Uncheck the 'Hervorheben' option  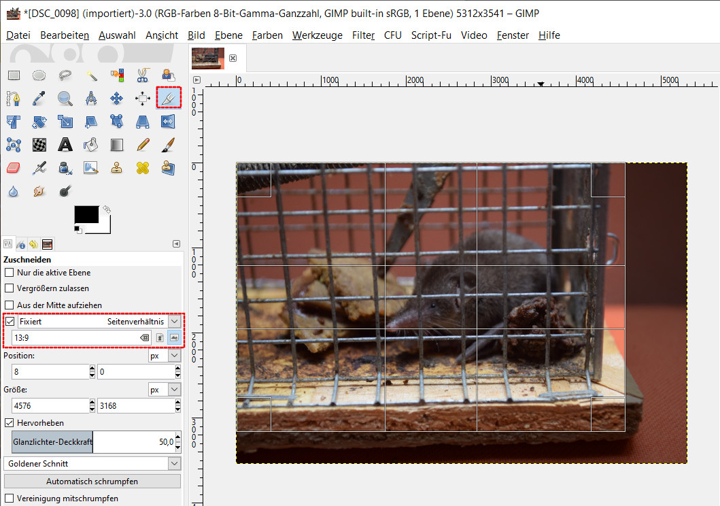click(x=10, y=423)
